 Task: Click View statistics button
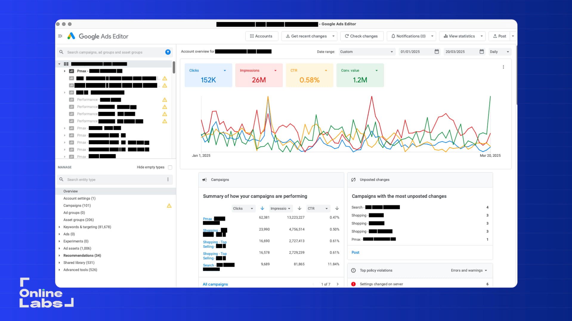(459, 36)
